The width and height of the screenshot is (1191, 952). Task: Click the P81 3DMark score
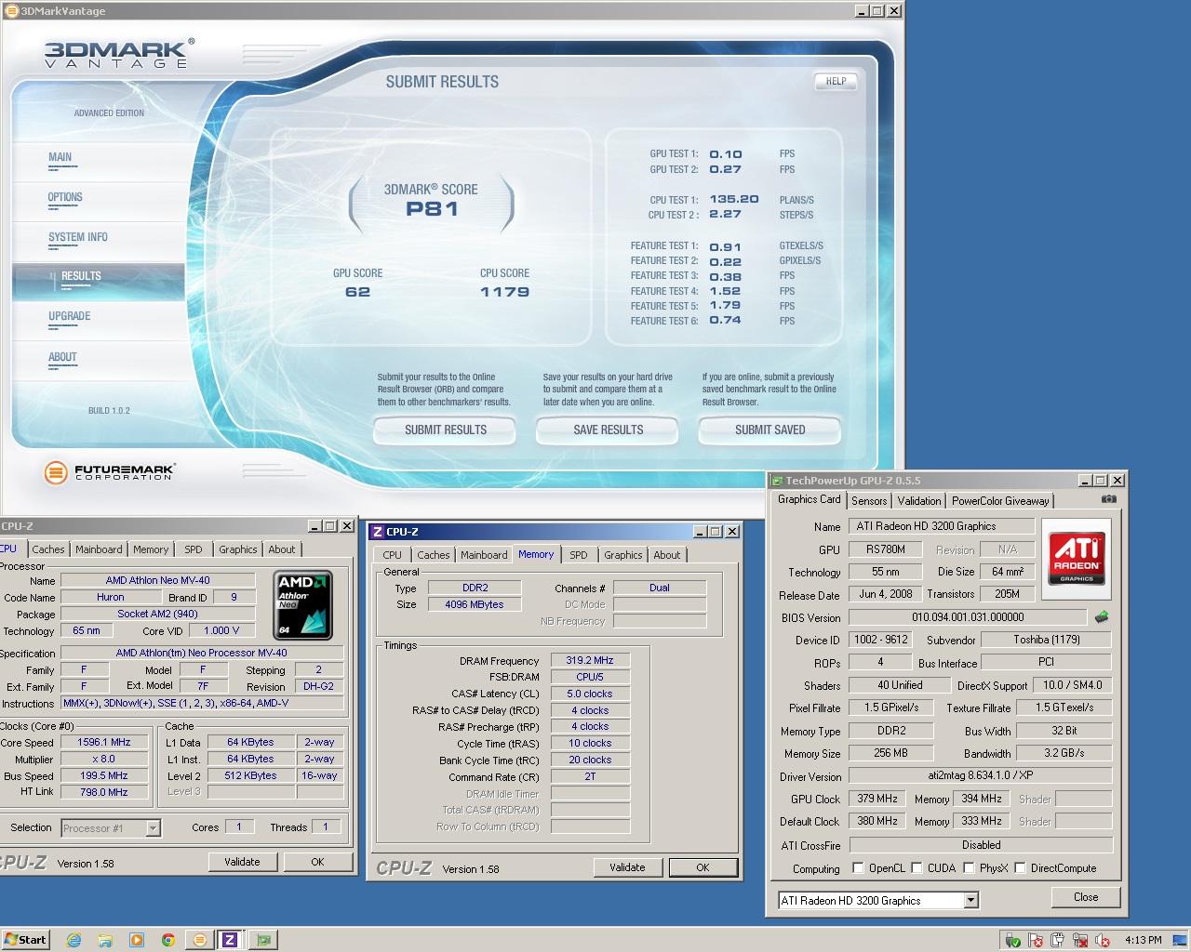433,209
